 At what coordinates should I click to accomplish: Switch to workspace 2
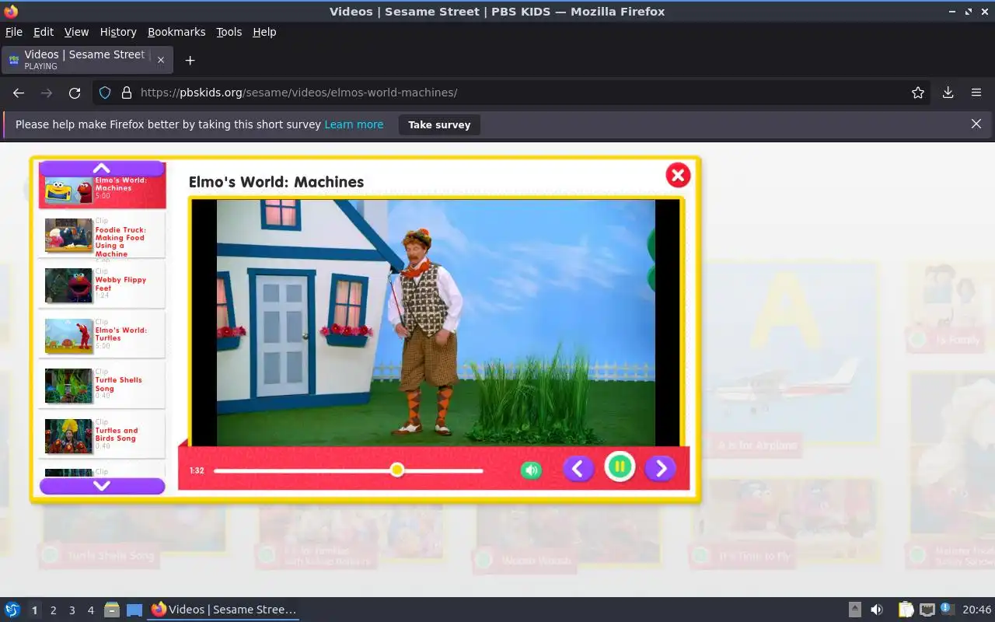click(x=53, y=610)
